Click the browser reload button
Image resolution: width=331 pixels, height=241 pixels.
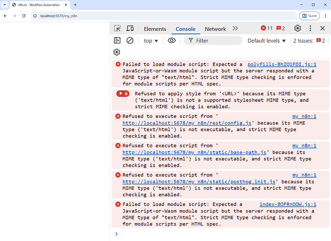(x=24, y=15)
